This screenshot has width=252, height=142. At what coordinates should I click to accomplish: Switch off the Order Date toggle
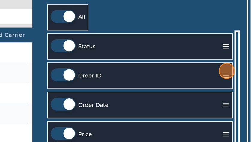point(63,105)
